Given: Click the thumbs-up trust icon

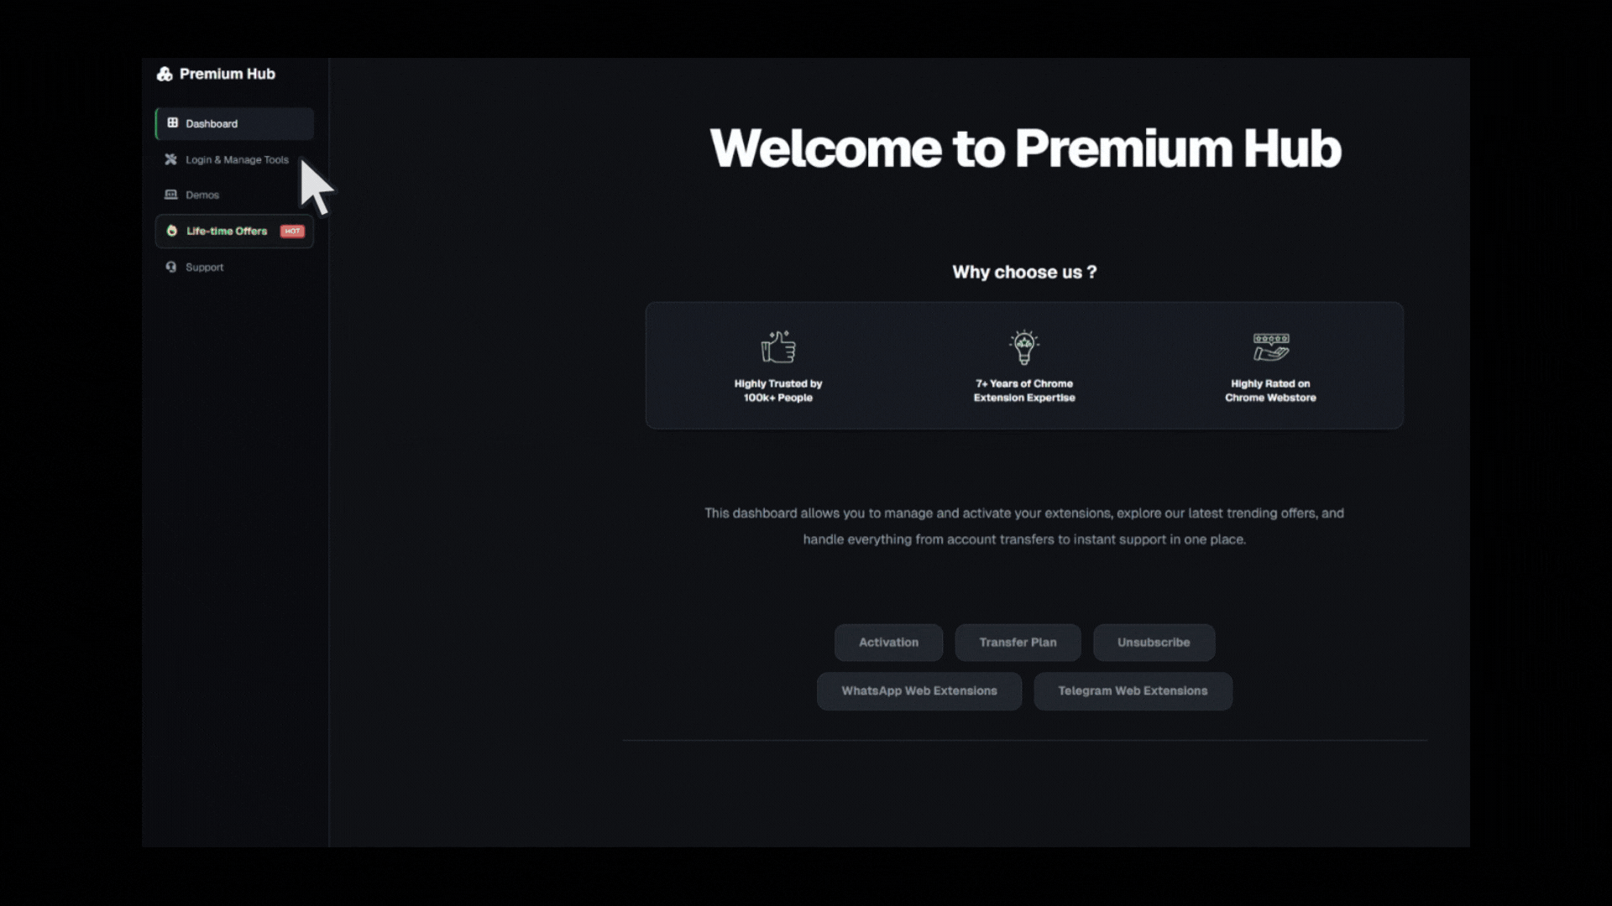Looking at the screenshot, I should tap(778, 346).
